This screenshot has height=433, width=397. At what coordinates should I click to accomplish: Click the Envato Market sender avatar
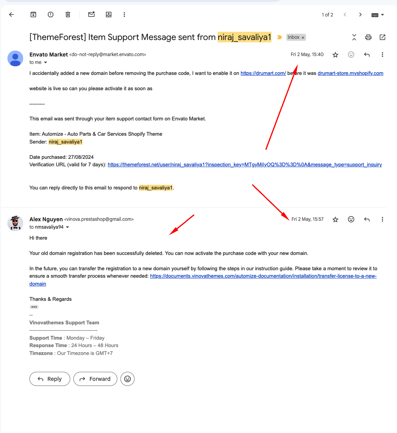(15, 58)
